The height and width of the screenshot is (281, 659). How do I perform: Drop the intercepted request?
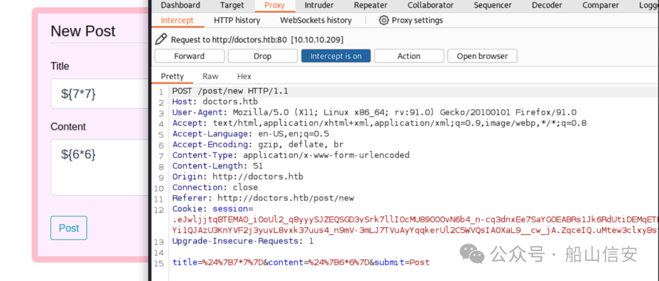262,56
